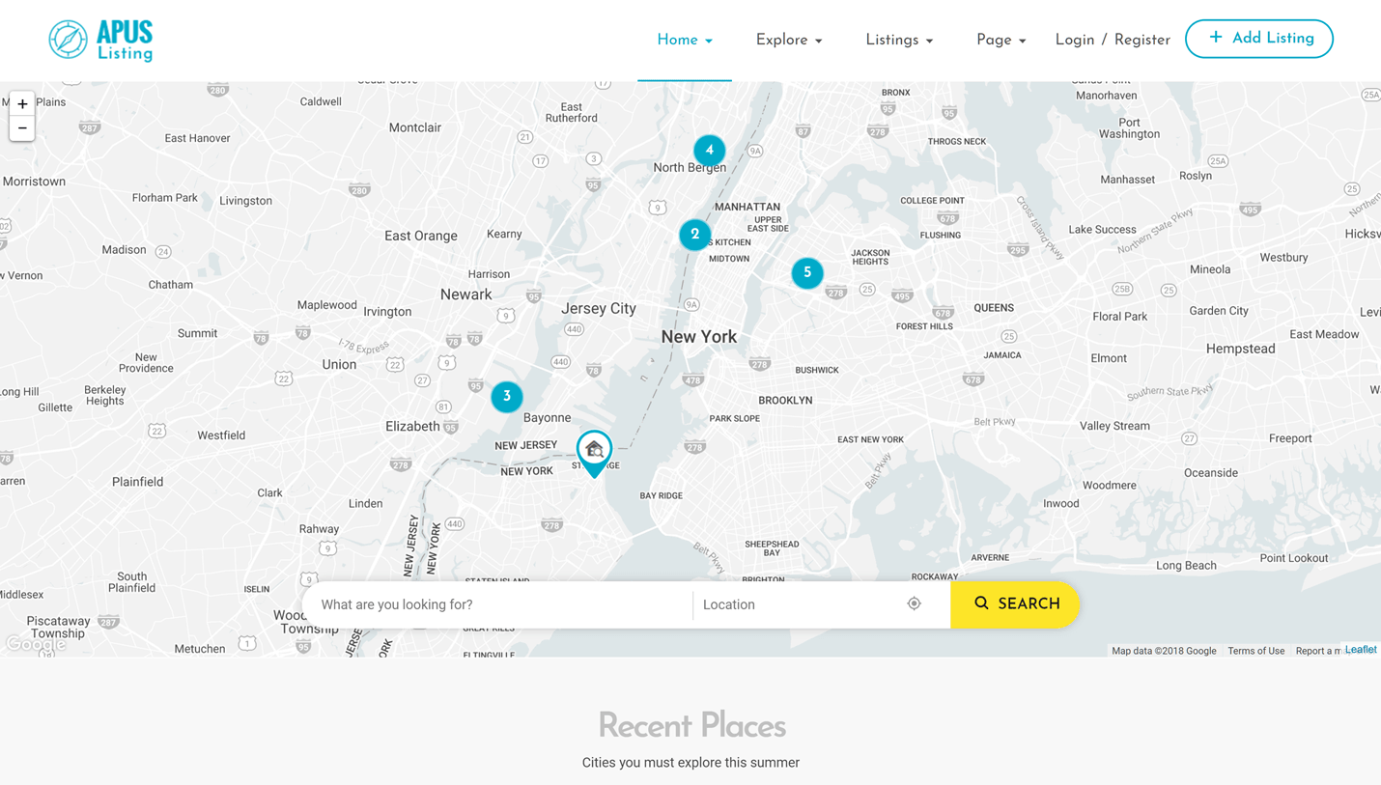Open map cluster marker numbered 5

(807, 273)
